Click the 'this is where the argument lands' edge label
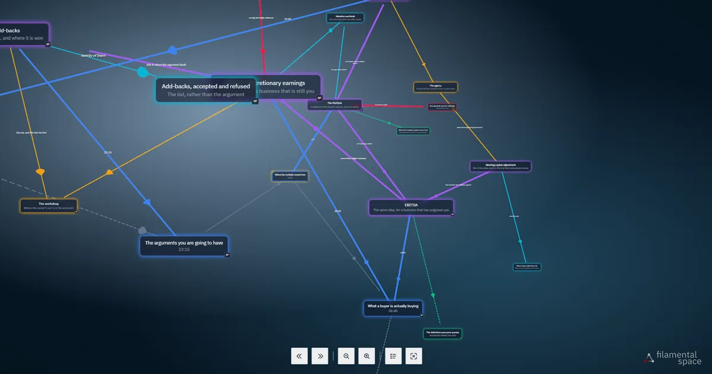This screenshot has height=374, width=712. tap(166, 65)
